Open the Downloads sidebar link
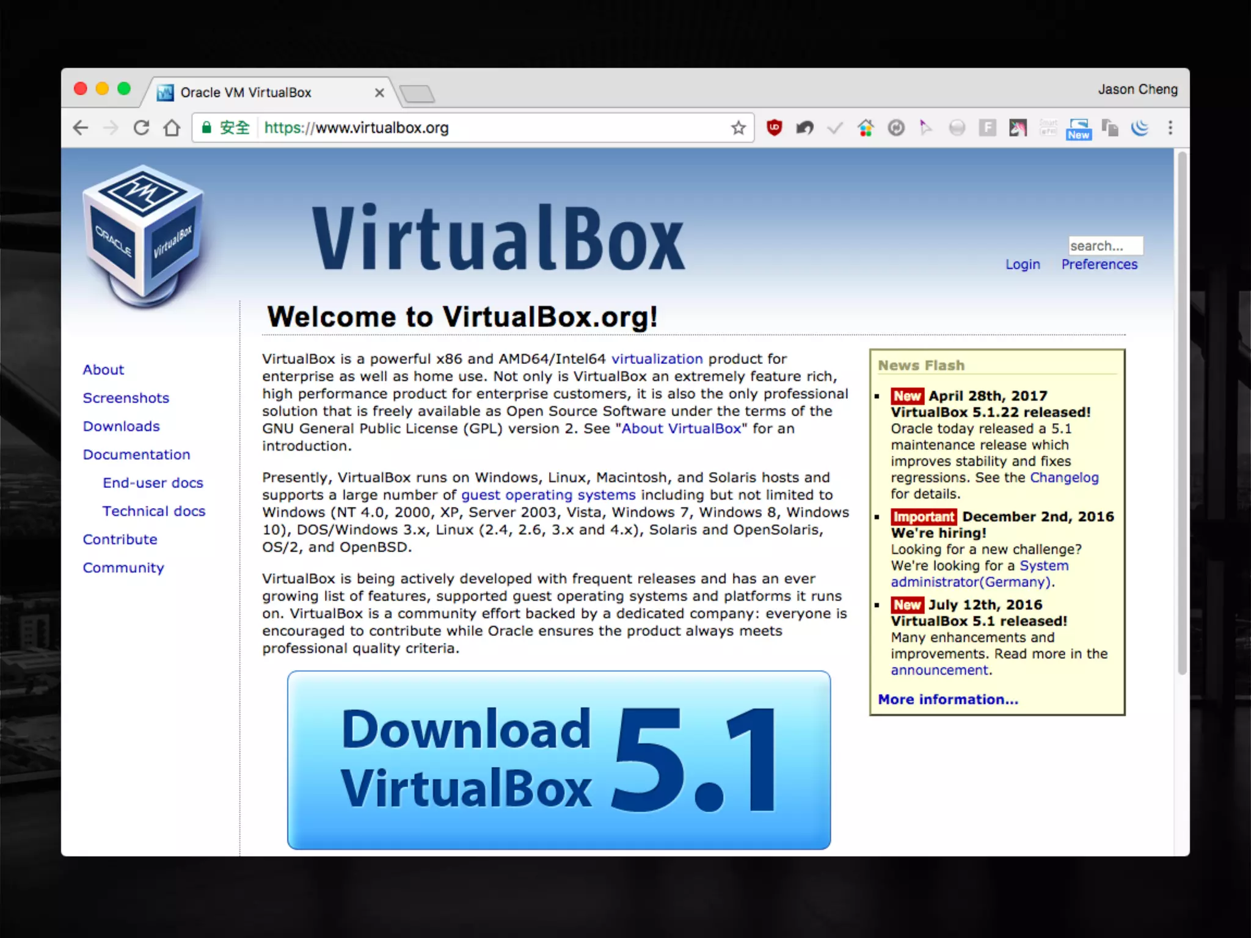The image size is (1251, 938). pos(121,426)
